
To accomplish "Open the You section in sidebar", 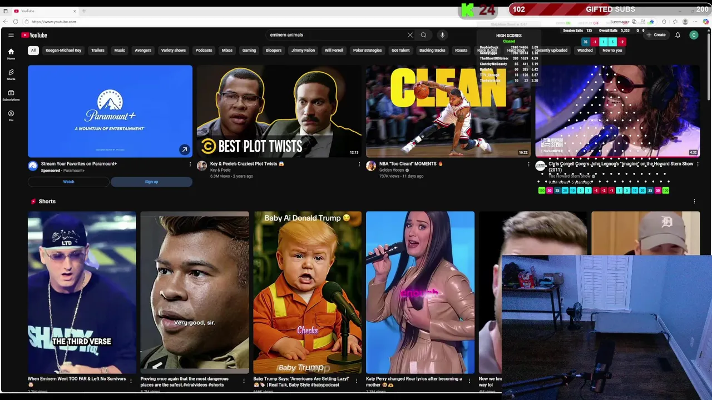I will (11, 116).
